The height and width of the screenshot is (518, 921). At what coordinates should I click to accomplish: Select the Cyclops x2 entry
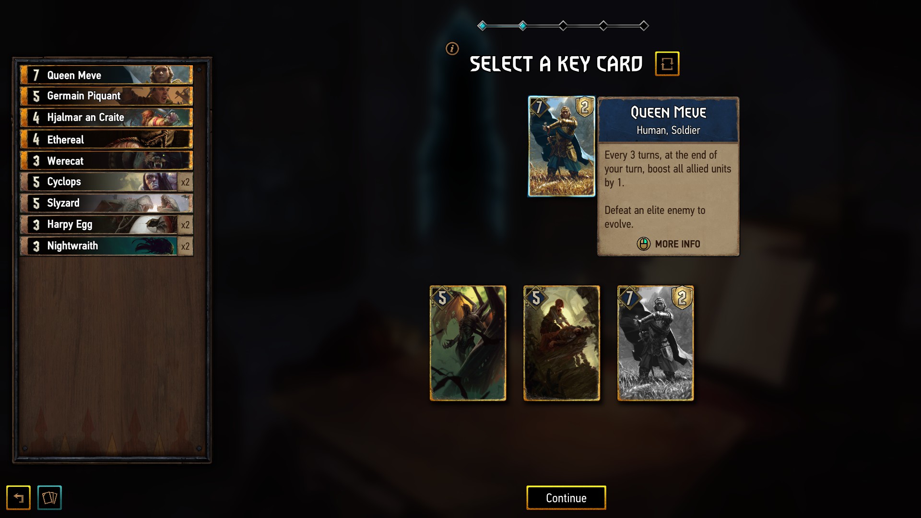click(x=106, y=182)
